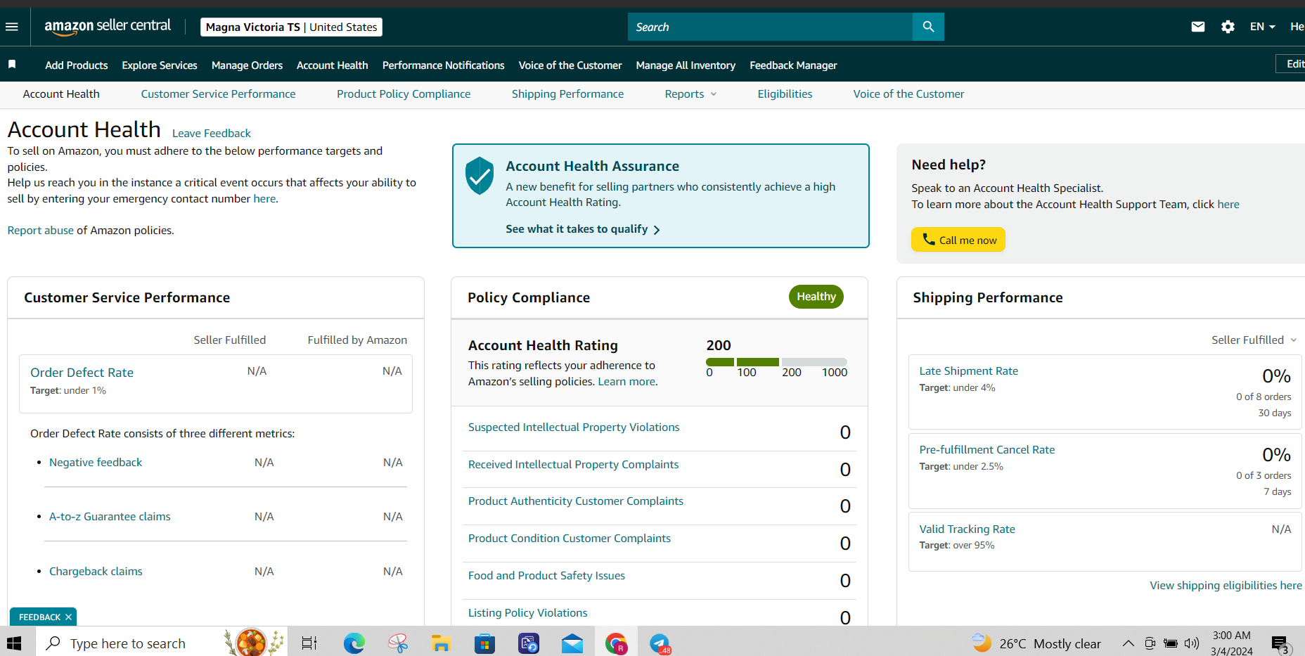Open A-to-z Guarantee claims link
This screenshot has width=1305, height=656.
[110, 517]
